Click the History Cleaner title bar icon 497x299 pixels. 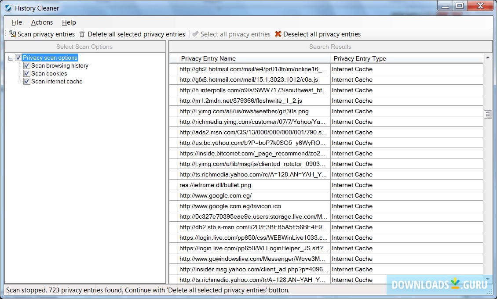point(7,7)
